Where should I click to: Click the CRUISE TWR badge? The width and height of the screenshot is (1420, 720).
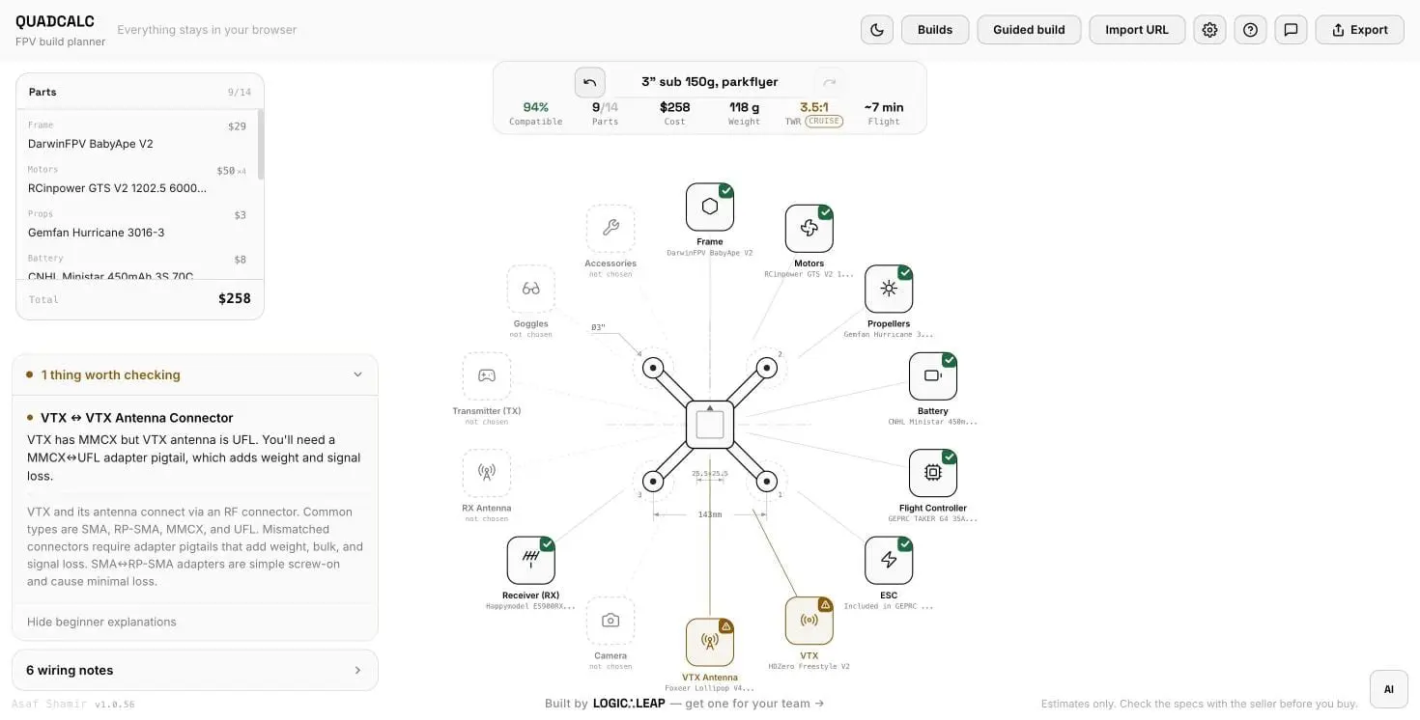point(824,122)
